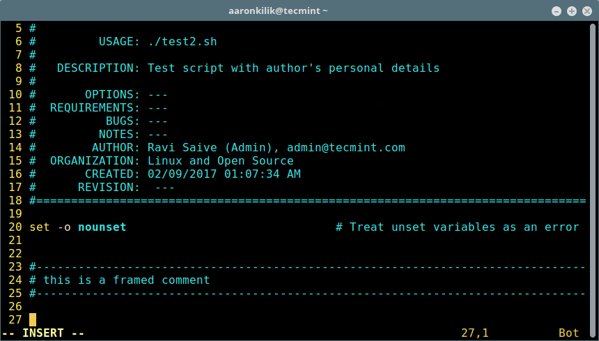The width and height of the screenshot is (599, 341).
Task: Close the terminal window
Action: coord(586,11)
